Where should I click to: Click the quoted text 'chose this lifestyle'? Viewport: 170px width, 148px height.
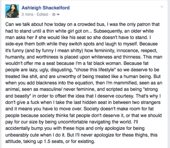pyautogui.click(x=95, y=70)
